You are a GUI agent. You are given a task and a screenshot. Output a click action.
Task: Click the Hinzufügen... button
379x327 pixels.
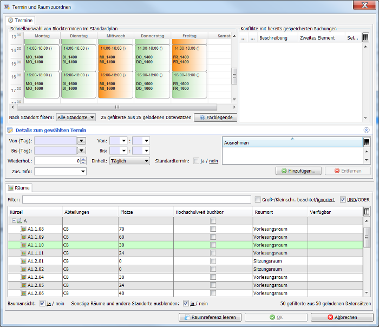click(x=298, y=171)
